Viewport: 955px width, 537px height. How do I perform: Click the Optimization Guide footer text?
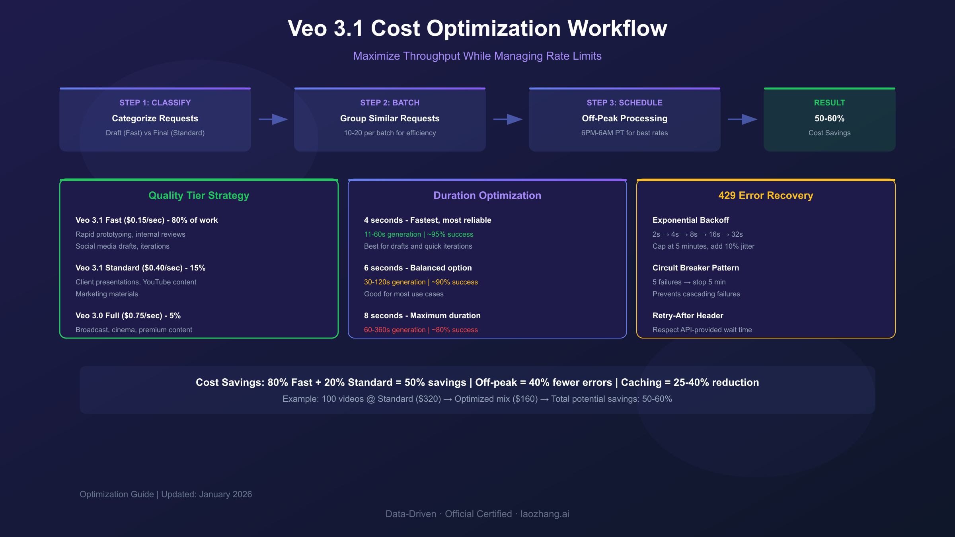pos(166,494)
